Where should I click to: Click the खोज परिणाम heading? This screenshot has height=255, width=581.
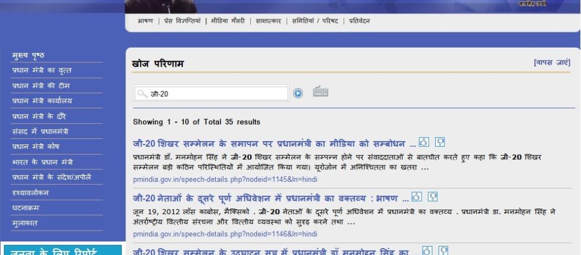pos(158,63)
